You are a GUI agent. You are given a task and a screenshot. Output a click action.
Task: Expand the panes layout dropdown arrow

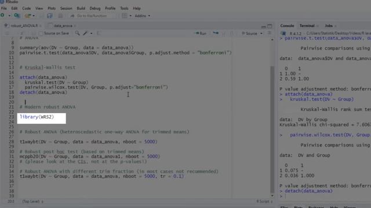[130, 16]
